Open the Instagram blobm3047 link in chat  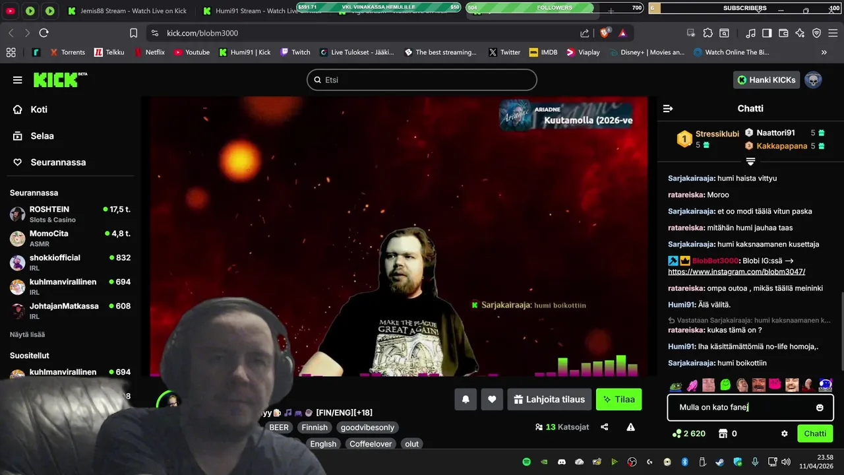click(x=737, y=272)
